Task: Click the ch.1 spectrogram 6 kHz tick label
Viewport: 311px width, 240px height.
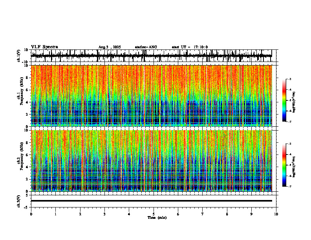Action: 27,90
